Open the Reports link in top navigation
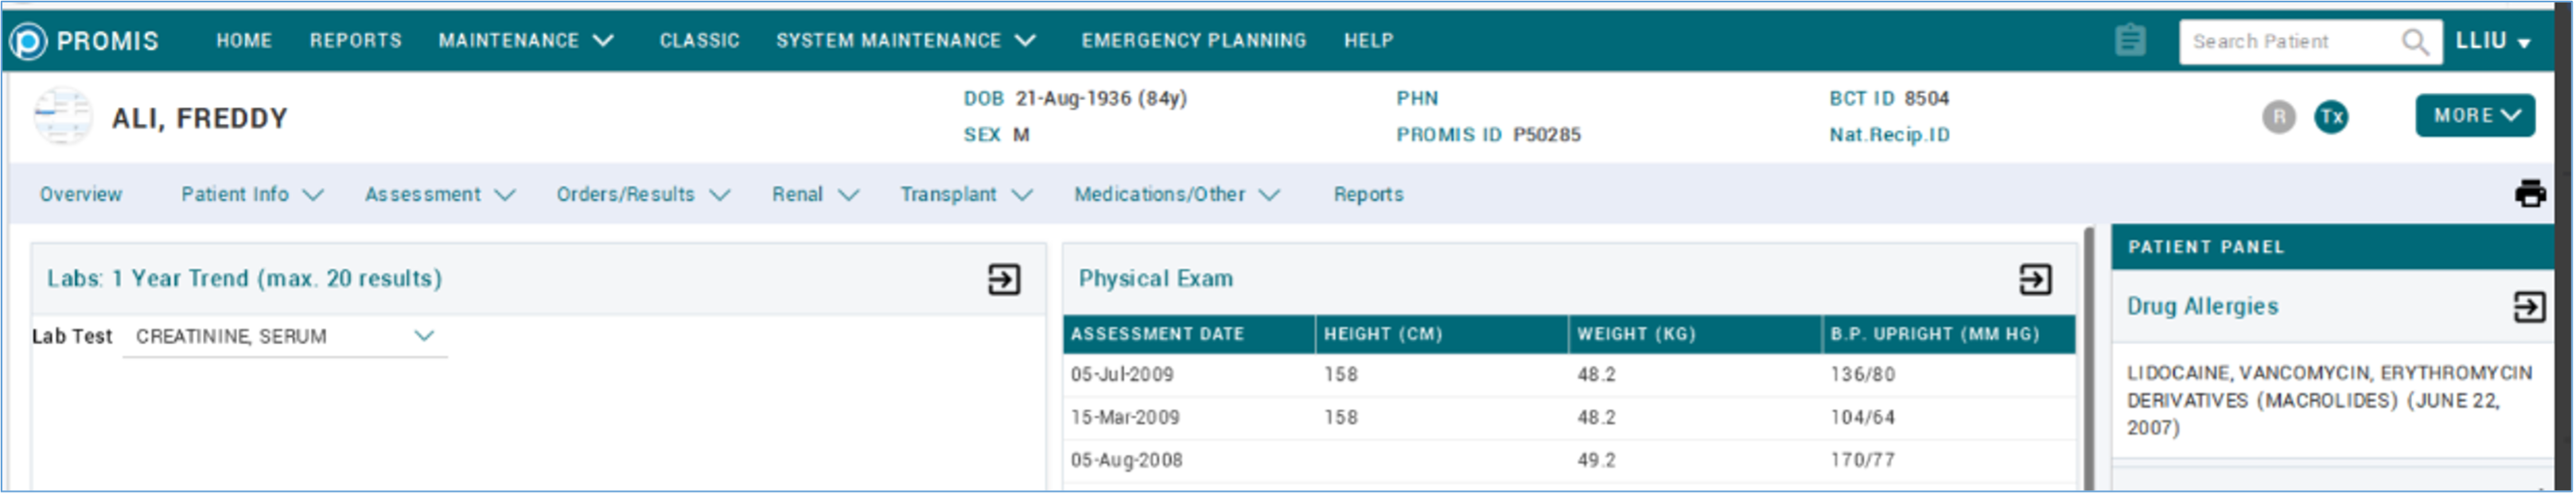The width and height of the screenshot is (2576, 495). click(355, 41)
